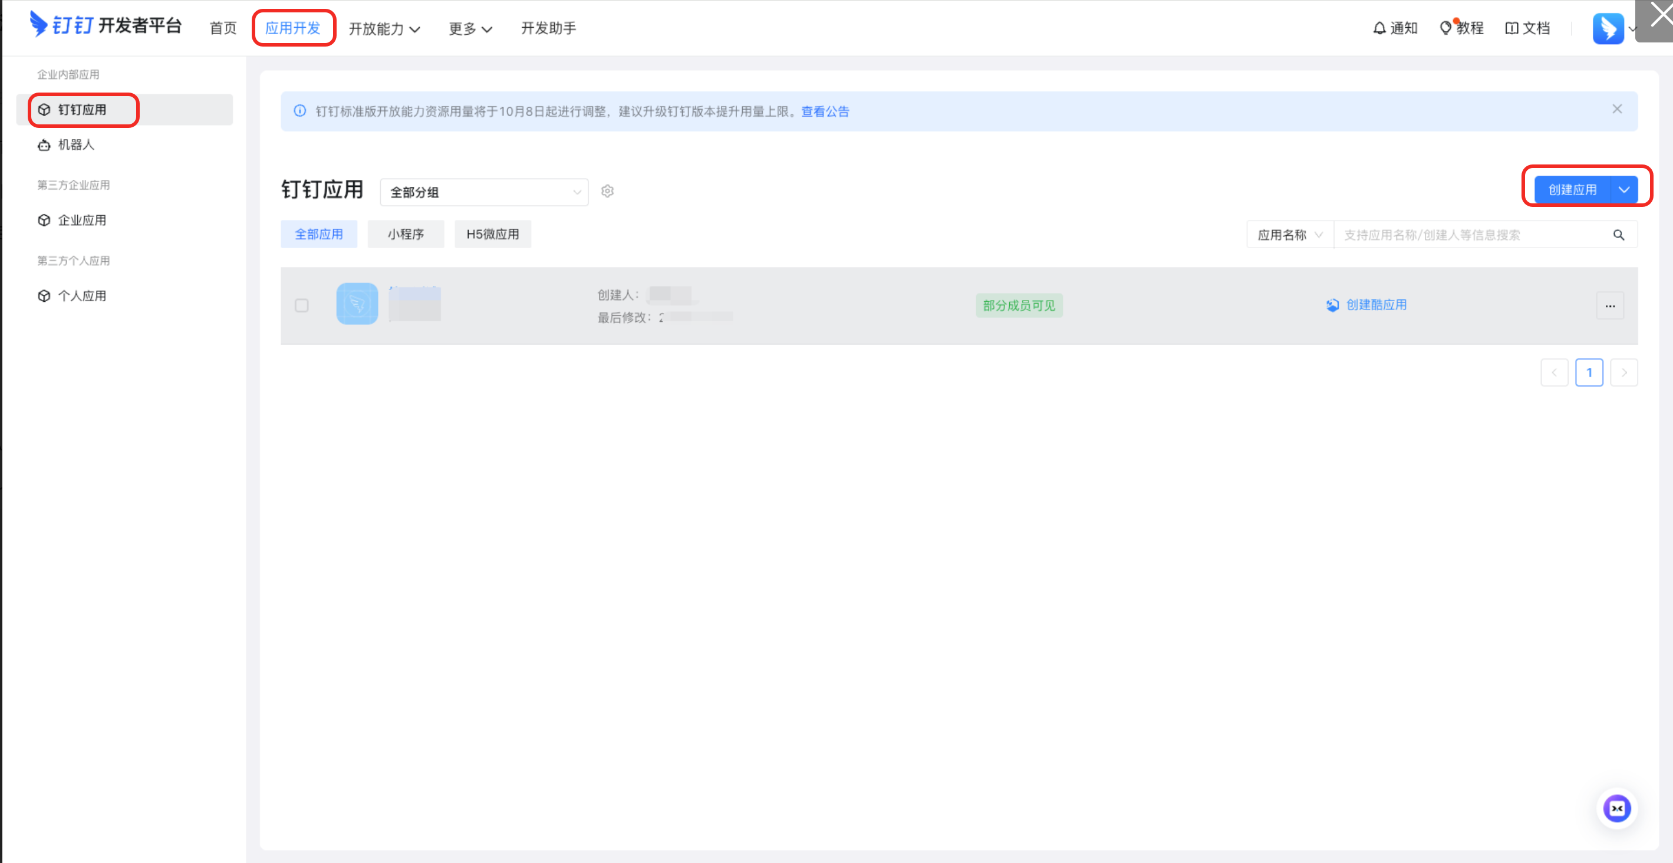Tick the app row checkbox
The image size is (1673, 863).
tap(301, 305)
